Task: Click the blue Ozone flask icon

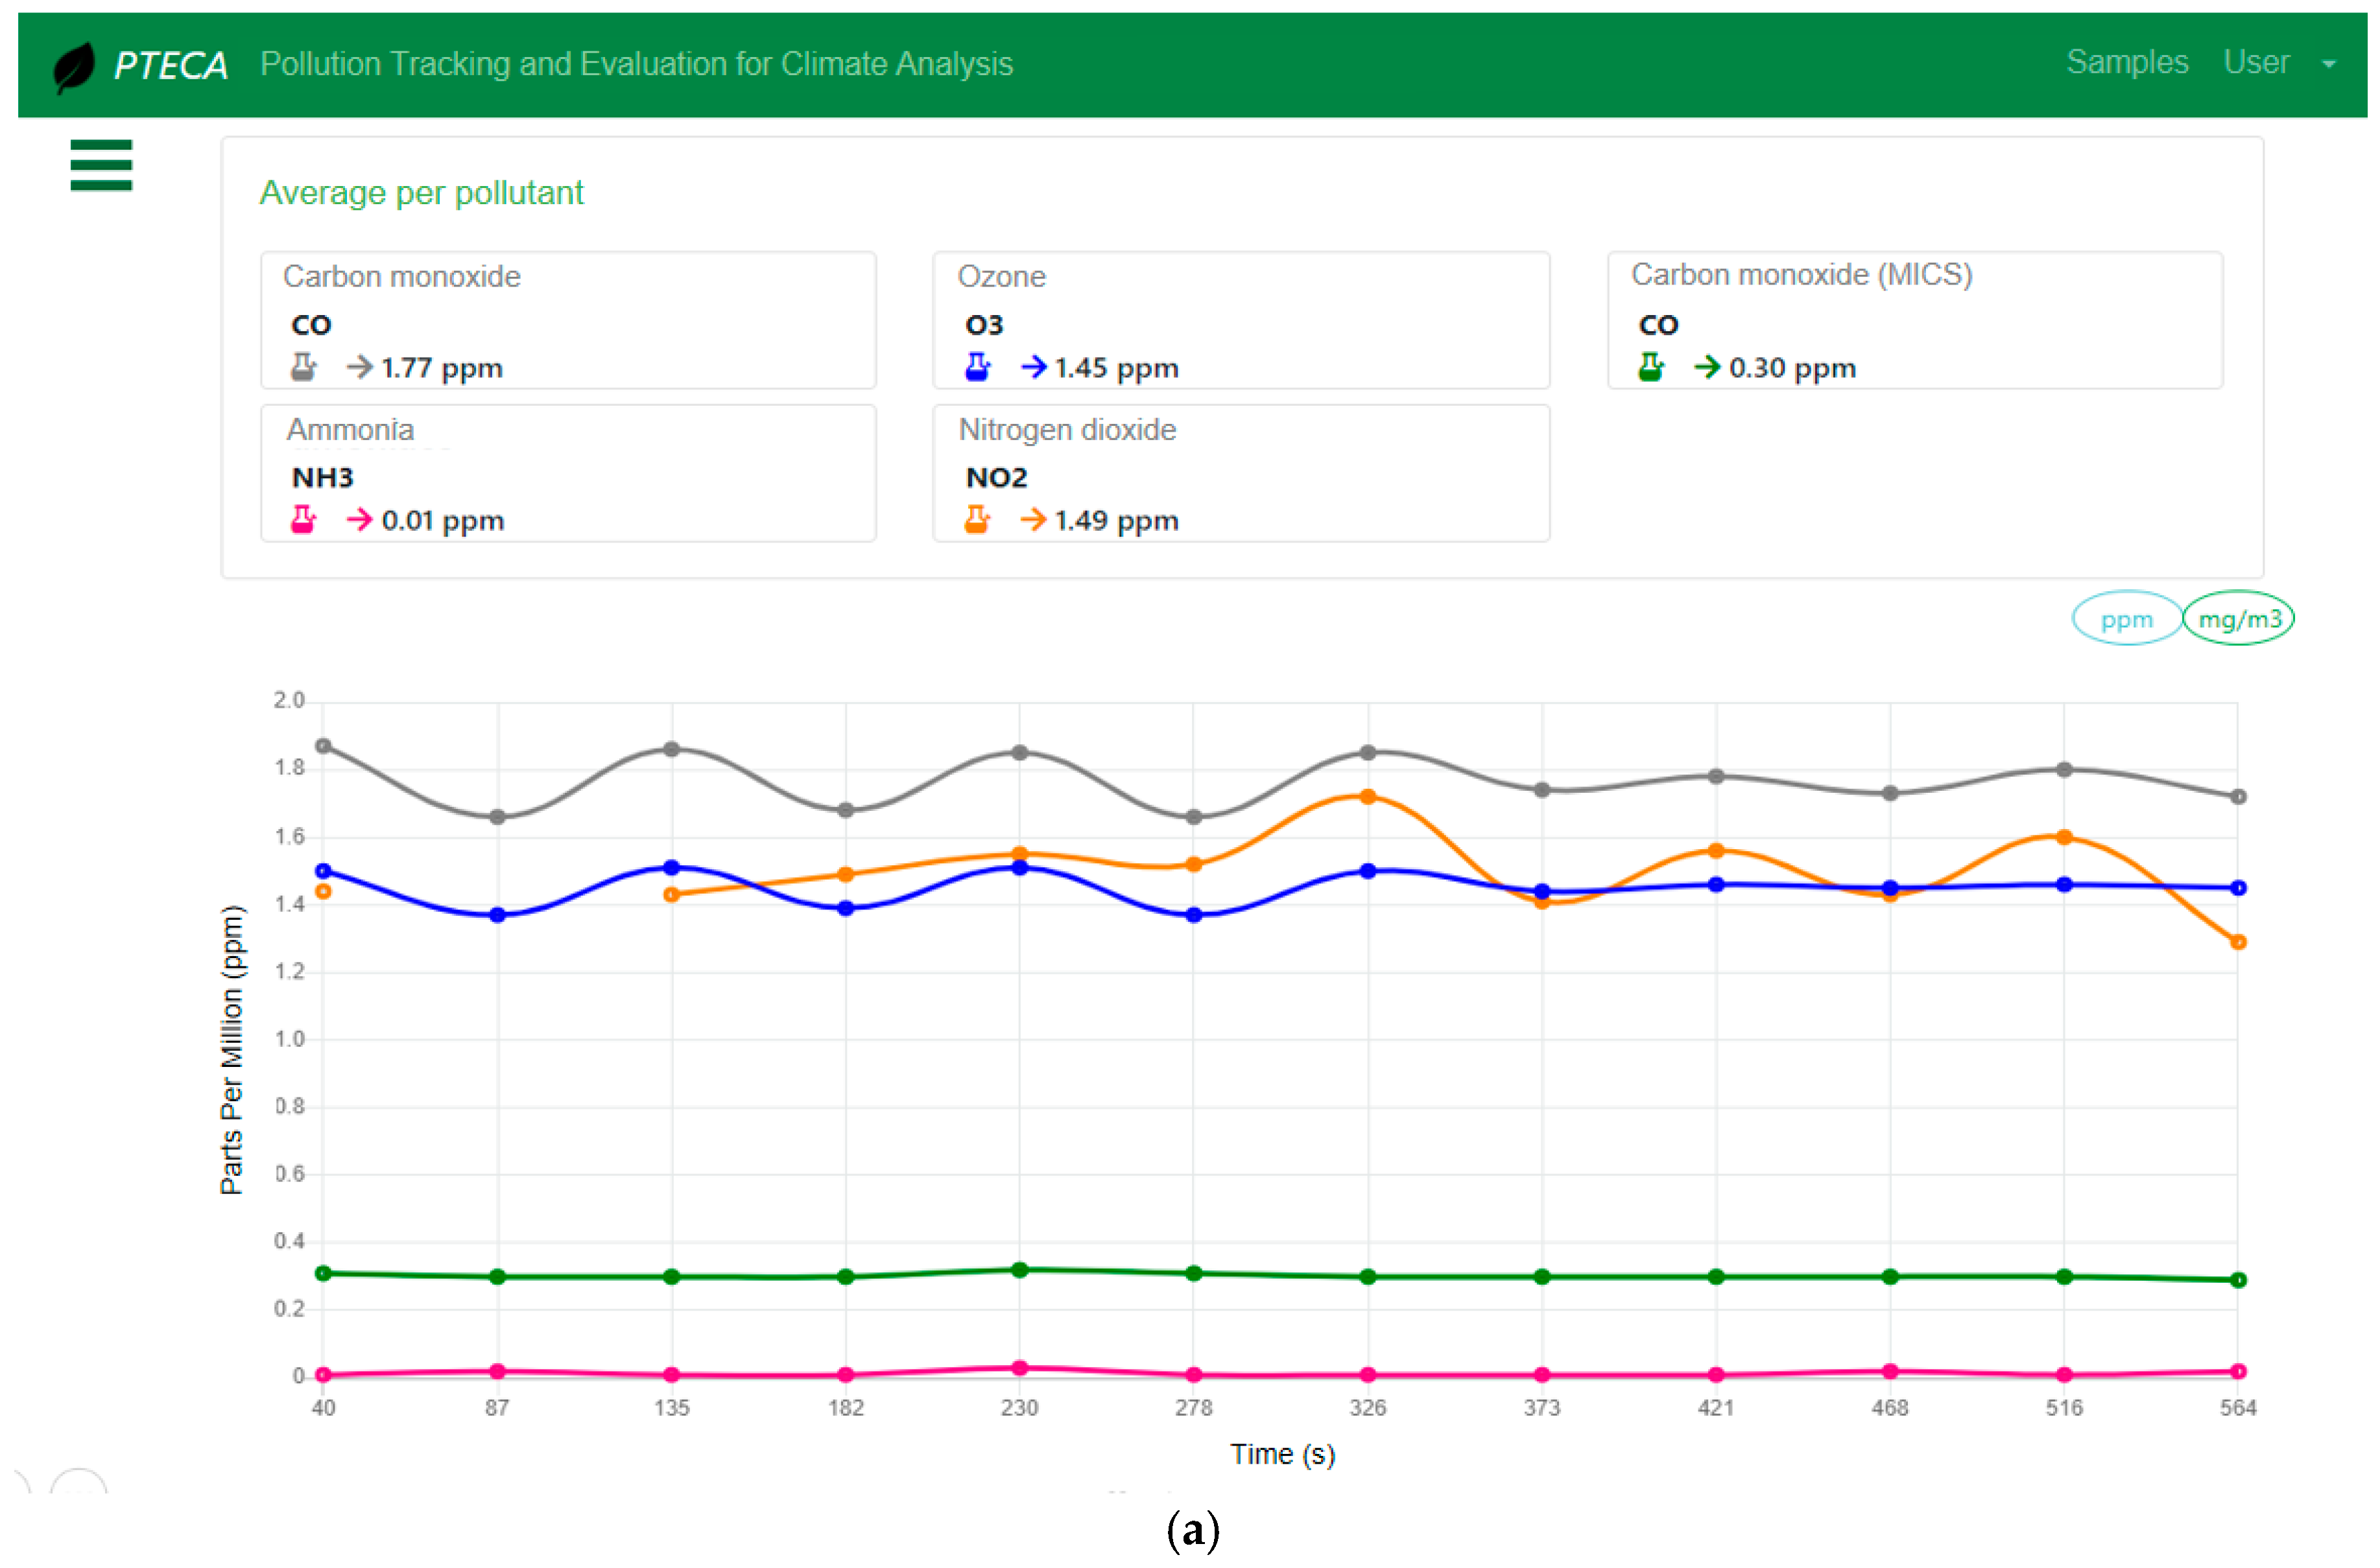Action: [x=977, y=367]
